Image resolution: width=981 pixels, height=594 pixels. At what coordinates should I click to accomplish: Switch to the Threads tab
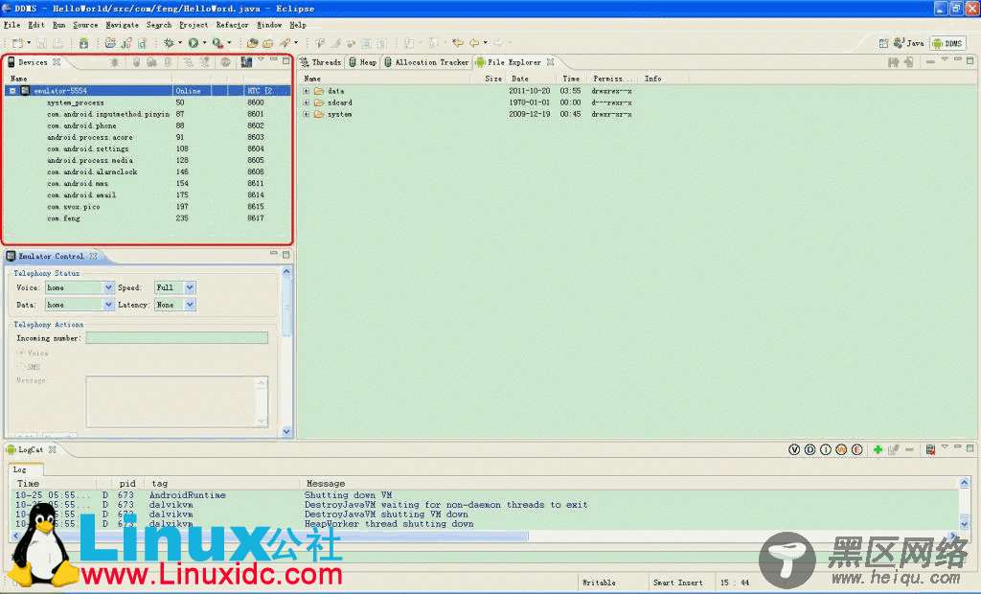tap(320, 62)
